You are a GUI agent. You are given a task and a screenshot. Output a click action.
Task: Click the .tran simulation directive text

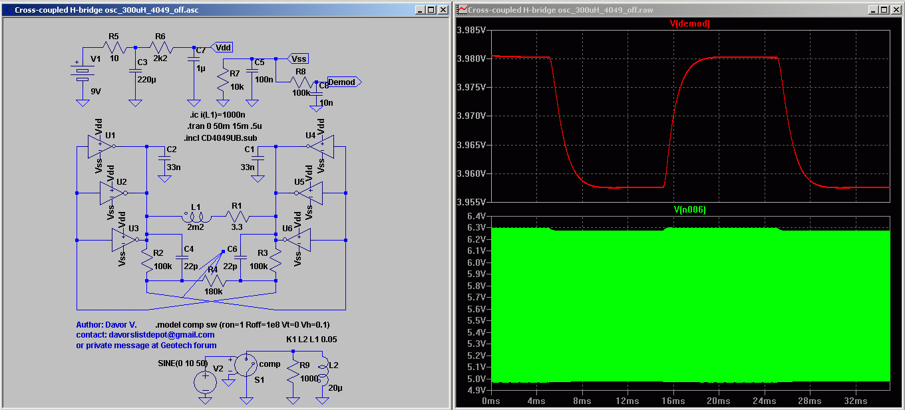tap(225, 126)
